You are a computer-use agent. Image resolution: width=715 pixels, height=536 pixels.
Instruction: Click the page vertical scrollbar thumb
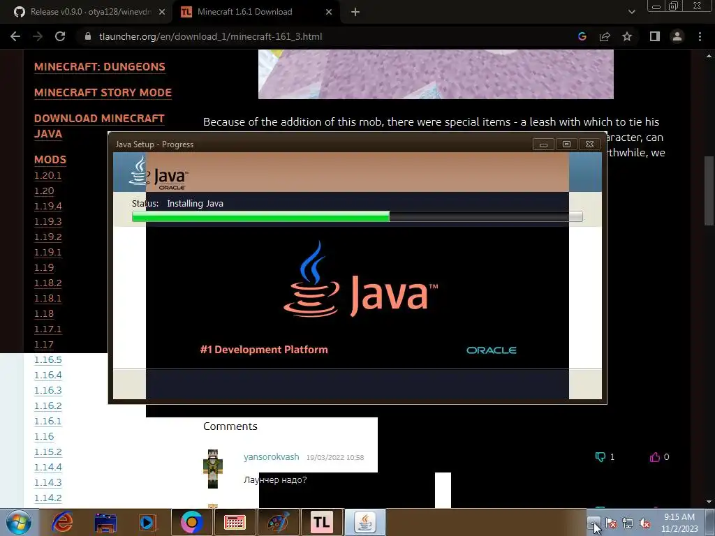coord(709,191)
